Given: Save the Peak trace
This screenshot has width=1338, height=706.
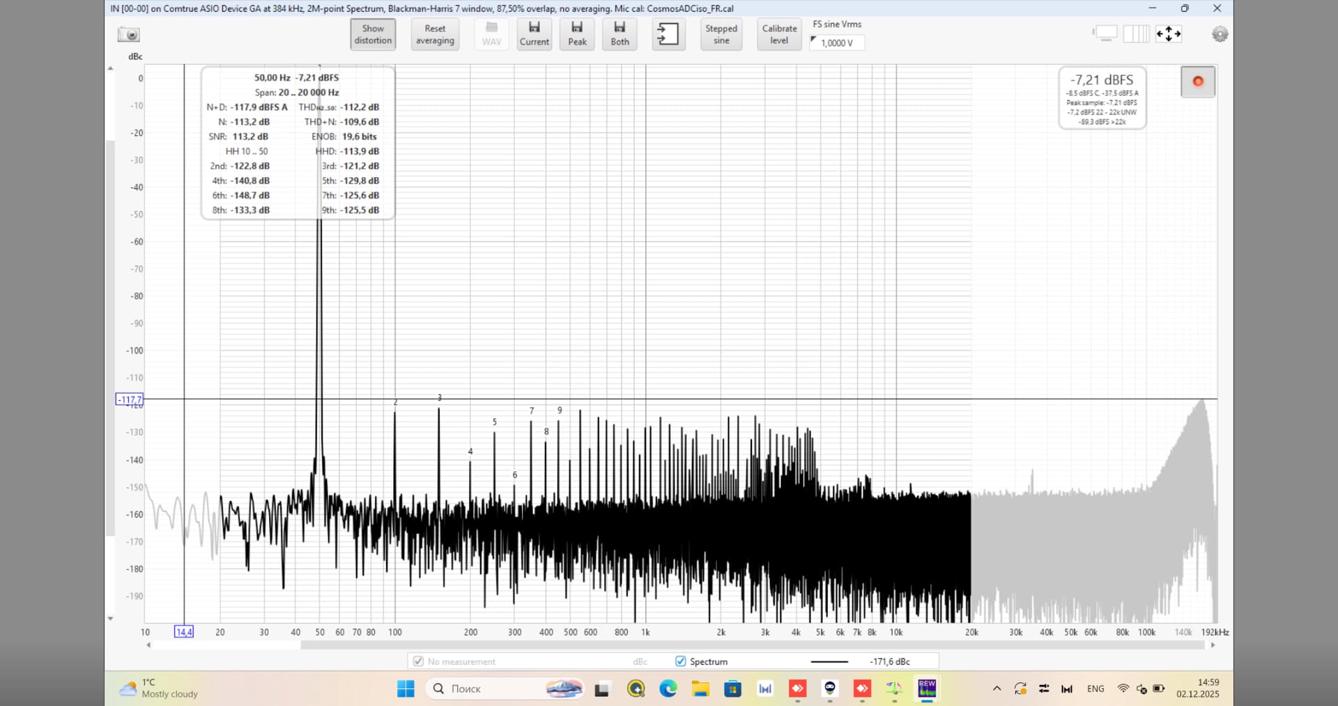Looking at the screenshot, I should pos(577,33).
